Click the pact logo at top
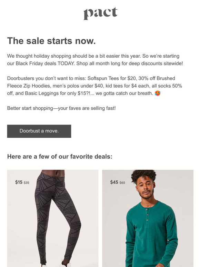This screenshot has height=267, width=200. (100, 13)
